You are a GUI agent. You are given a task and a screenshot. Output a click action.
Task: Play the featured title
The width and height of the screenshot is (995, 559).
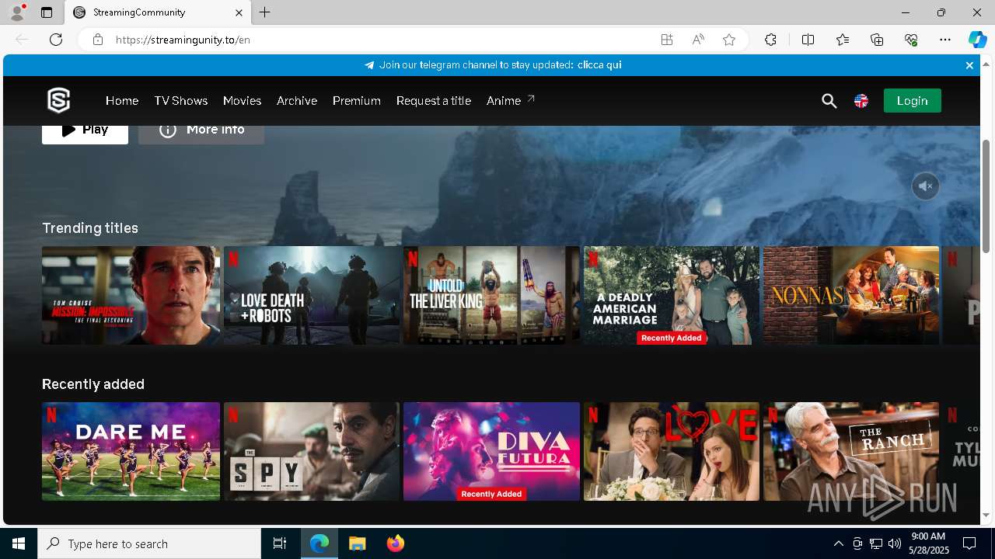tap(85, 134)
